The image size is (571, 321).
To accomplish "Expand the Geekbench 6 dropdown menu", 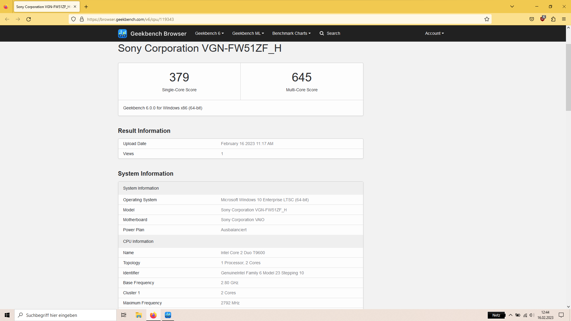I will [209, 33].
